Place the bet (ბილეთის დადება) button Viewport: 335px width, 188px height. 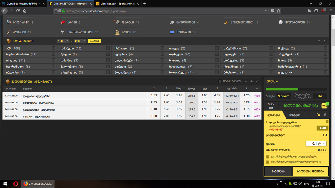[310, 171]
